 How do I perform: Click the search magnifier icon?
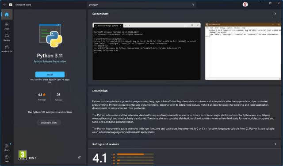click(x=193, y=5)
